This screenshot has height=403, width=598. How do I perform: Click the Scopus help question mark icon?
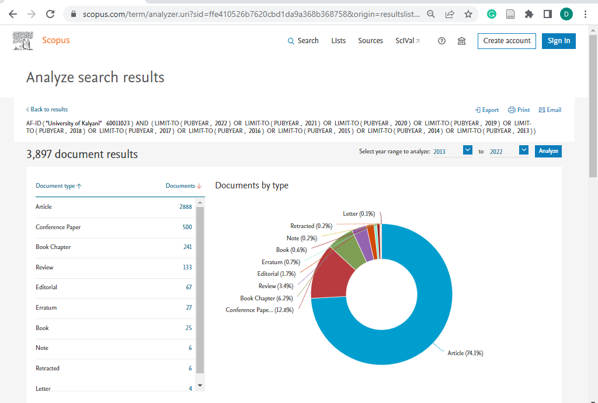441,41
